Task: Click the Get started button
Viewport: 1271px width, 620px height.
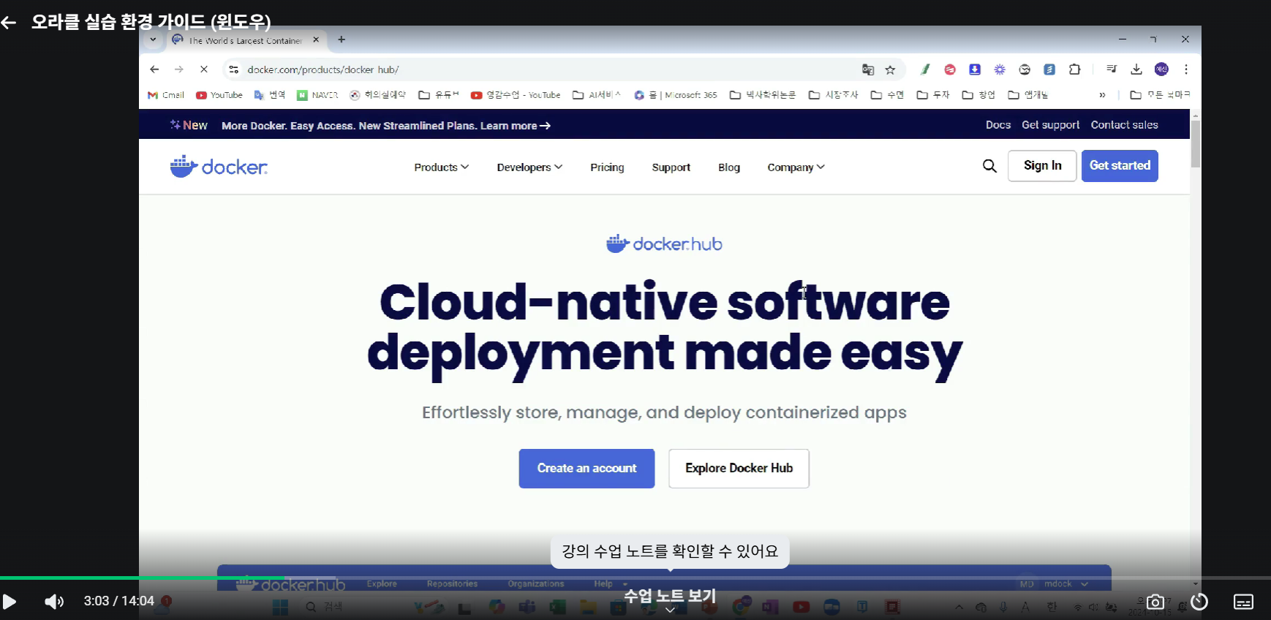Action: click(1120, 166)
